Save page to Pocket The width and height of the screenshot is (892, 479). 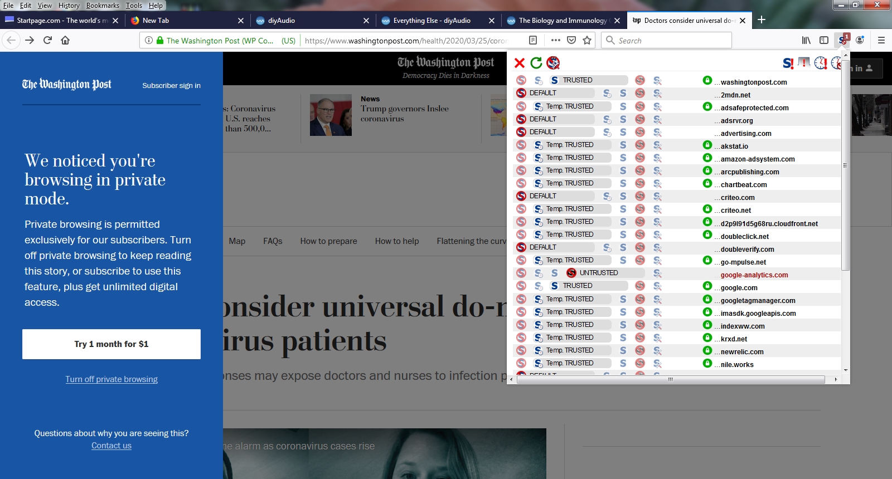point(571,40)
